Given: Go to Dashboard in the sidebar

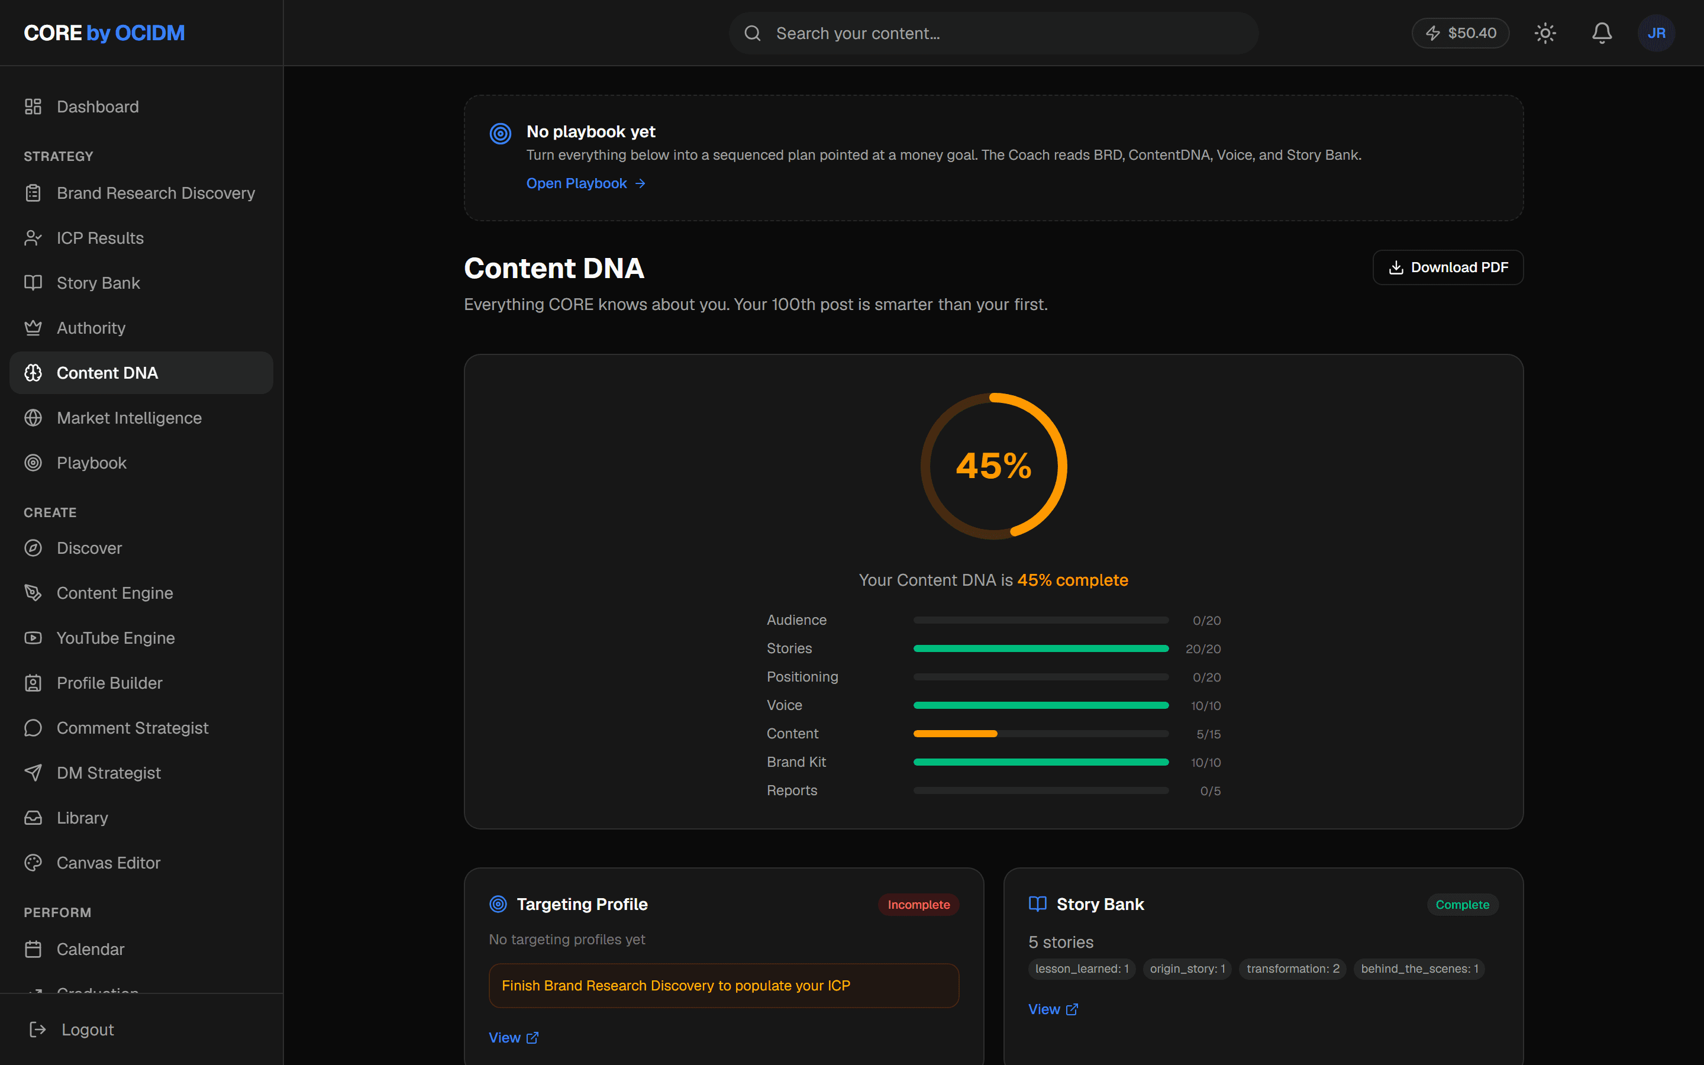Looking at the screenshot, I should click(x=141, y=106).
